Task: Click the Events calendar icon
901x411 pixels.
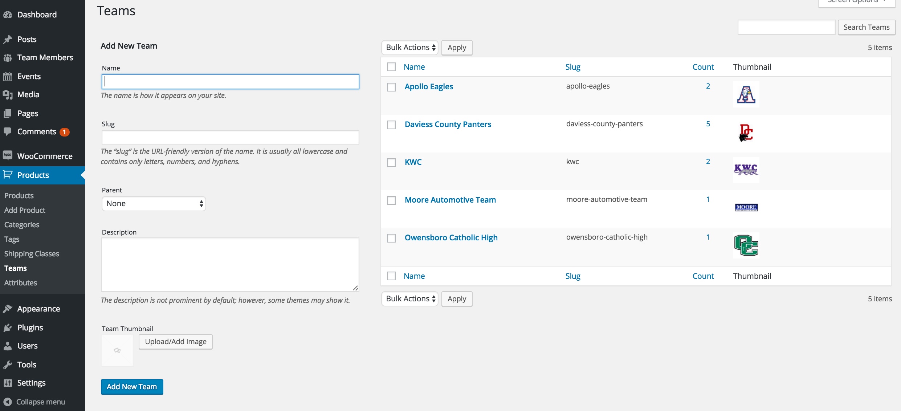Action: pyautogui.click(x=8, y=76)
